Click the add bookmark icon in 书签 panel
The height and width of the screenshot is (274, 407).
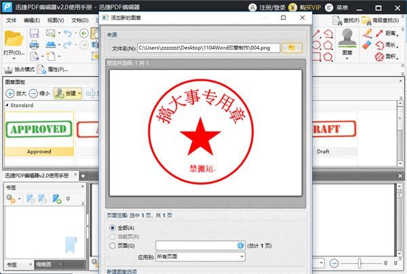(57, 199)
